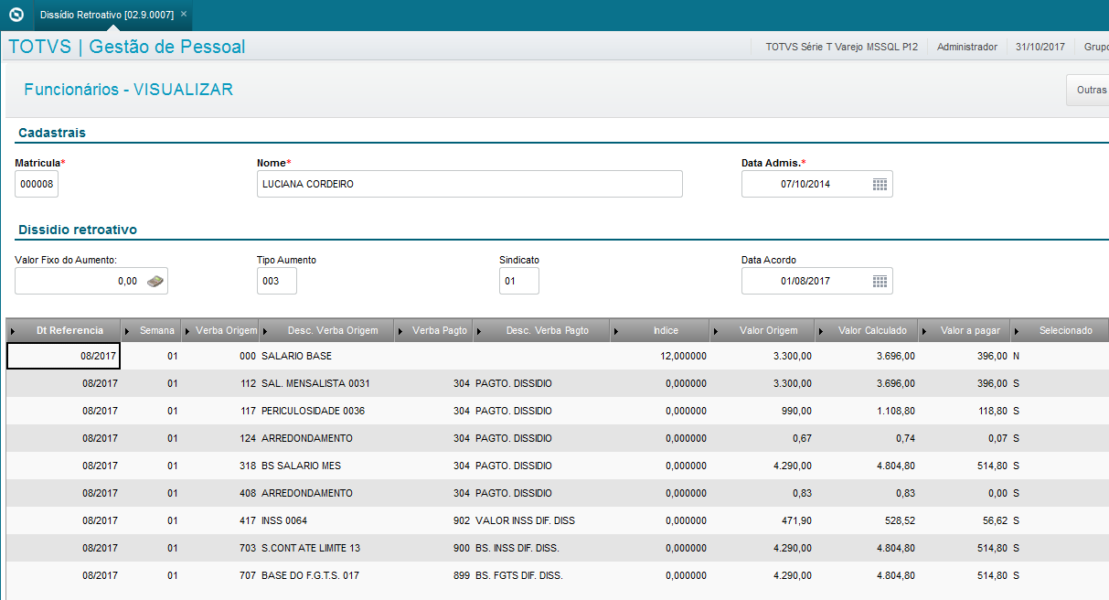
Task: Open calendar picker for Data Admis.
Action: [880, 184]
